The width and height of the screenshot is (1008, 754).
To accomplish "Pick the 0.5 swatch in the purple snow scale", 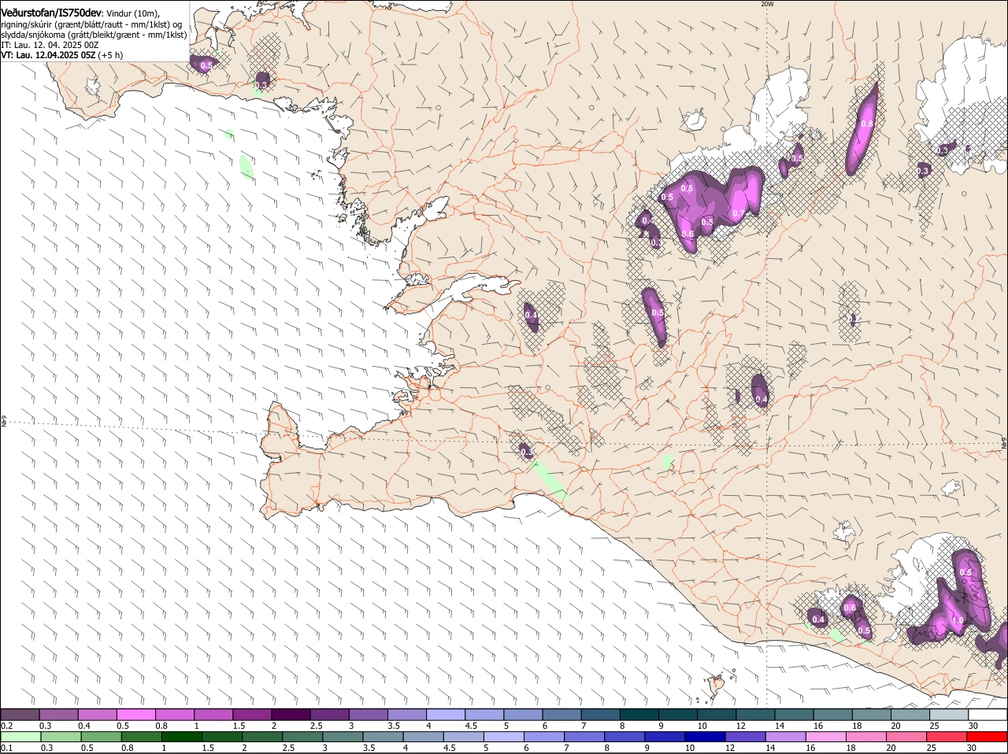I will tap(136, 715).
